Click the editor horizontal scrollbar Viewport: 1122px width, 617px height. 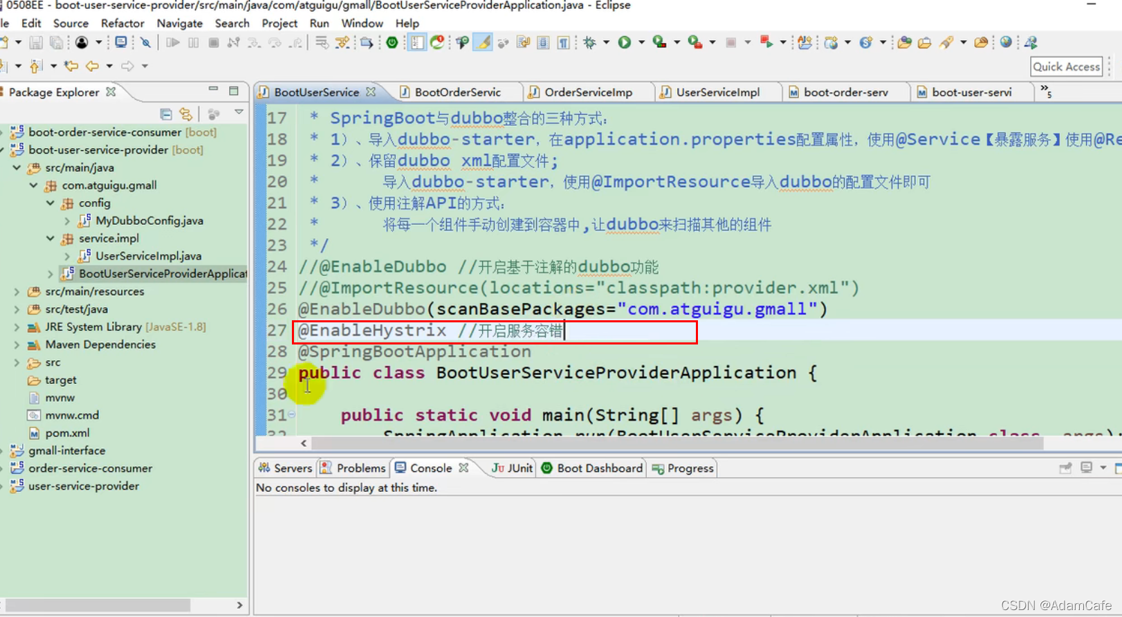point(677,443)
